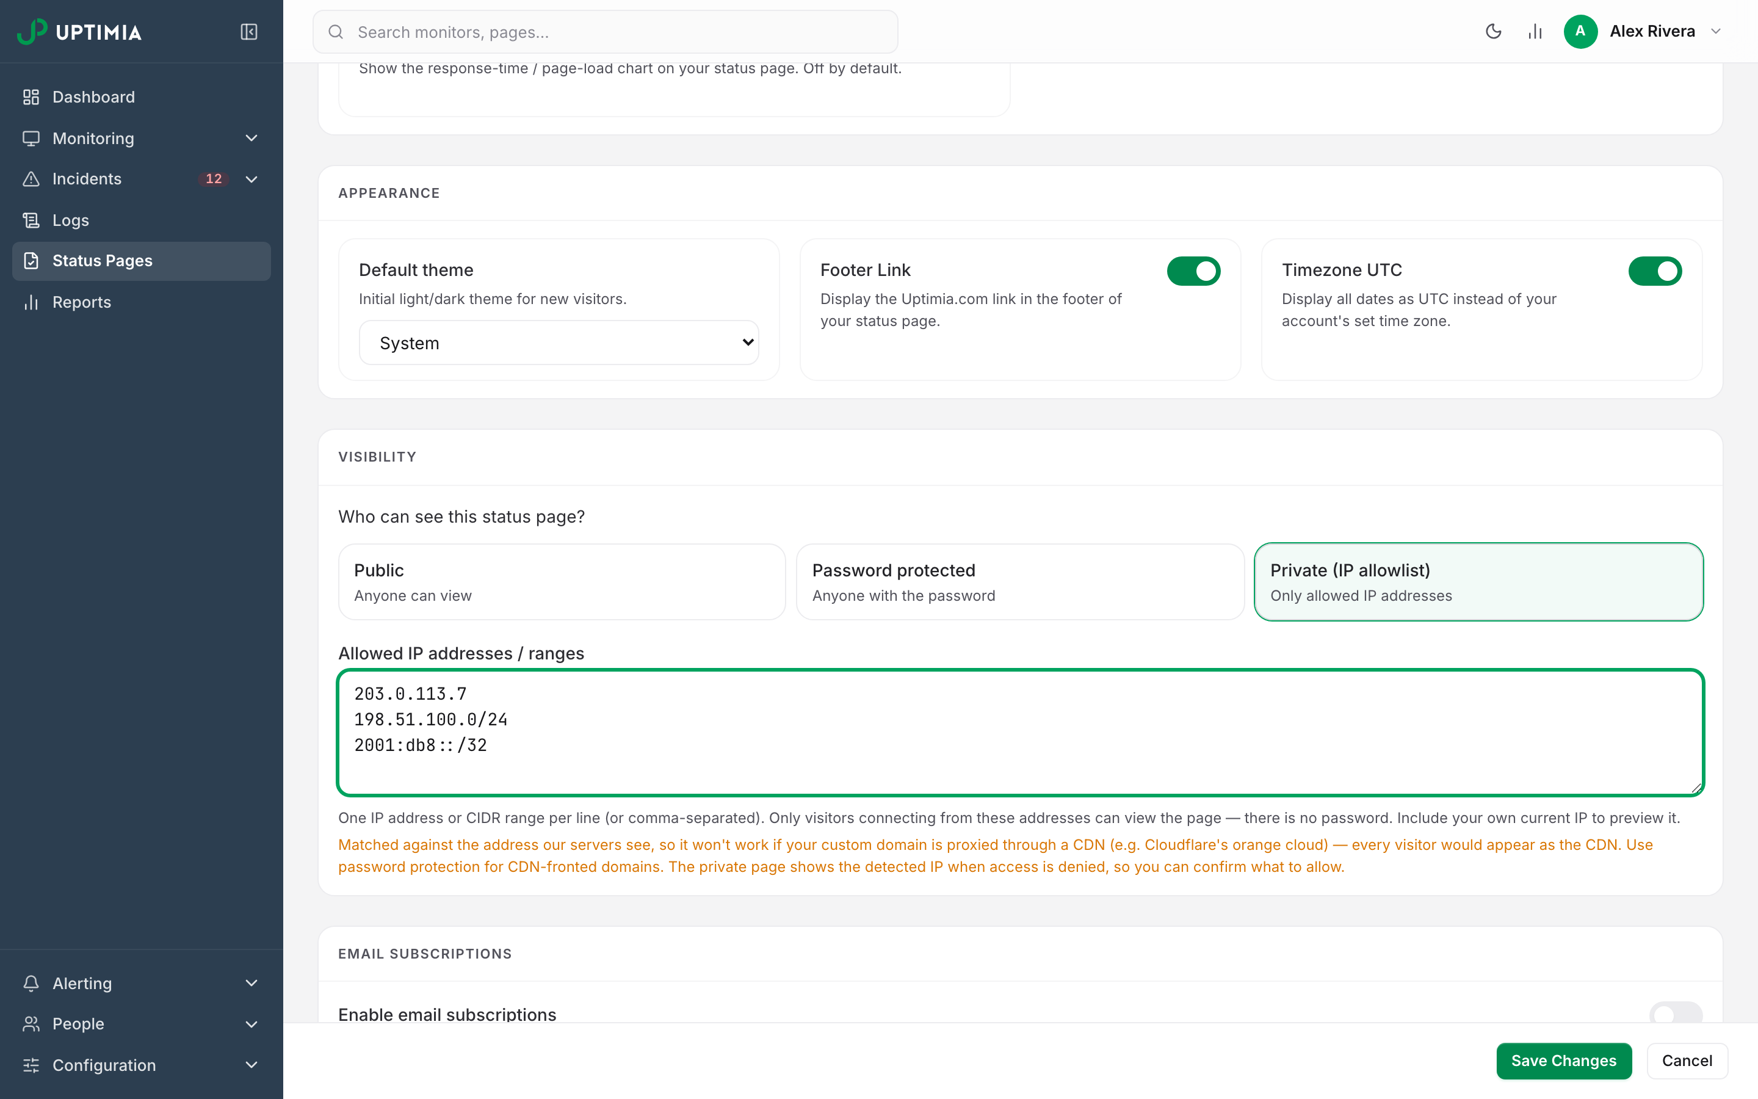Open the Default theme System dropdown
The height and width of the screenshot is (1099, 1758).
click(559, 343)
